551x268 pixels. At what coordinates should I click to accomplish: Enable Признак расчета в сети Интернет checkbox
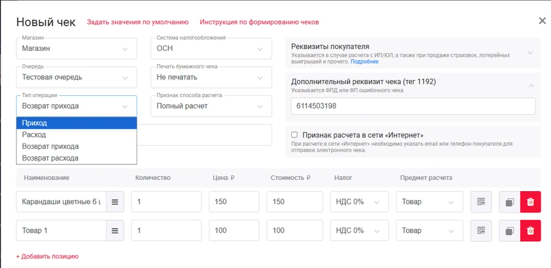(294, 135)
